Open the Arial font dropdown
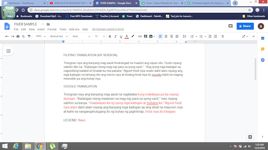 [x=81, y=36]
